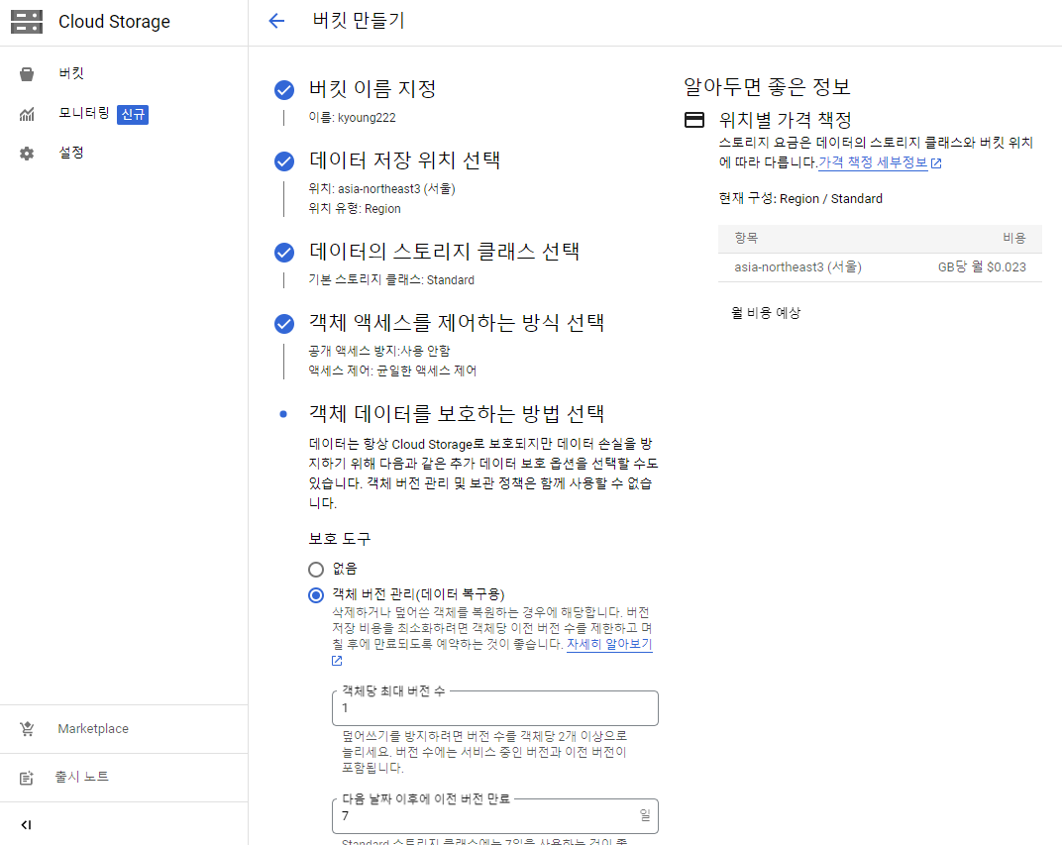
Task: Select 객체 버전 관리(데이터 복구용) radio option
Action: tap(316, 595)
